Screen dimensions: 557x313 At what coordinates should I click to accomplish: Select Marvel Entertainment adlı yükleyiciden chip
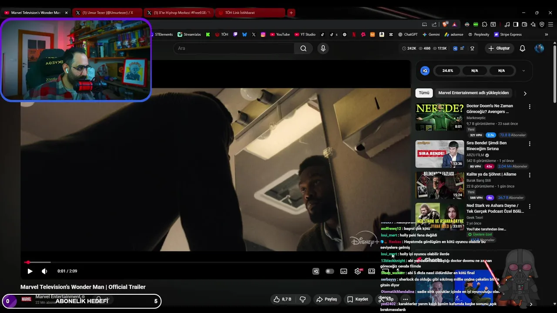[473, 93]
